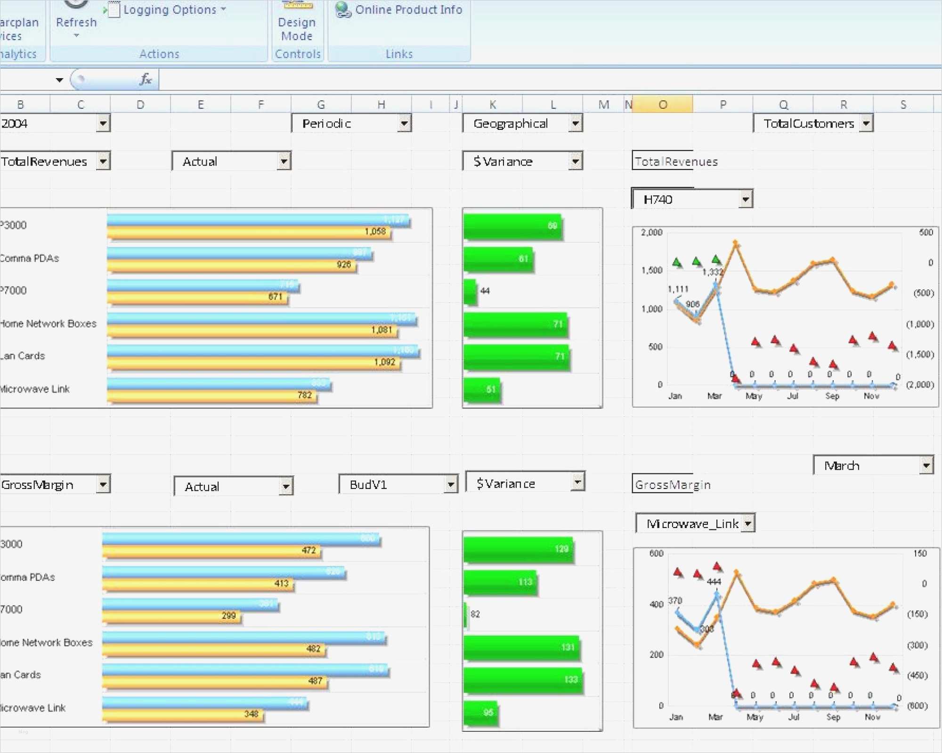Screen dimensions: 942x753
Task: Open the TotalCustomers dropdown
Action: [866, 123]
